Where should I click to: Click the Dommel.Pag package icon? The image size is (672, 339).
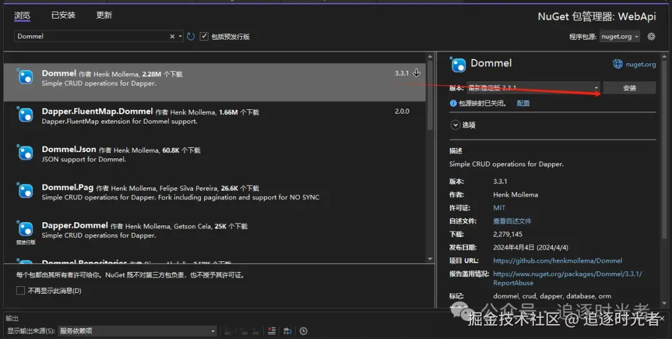point(26,191)
